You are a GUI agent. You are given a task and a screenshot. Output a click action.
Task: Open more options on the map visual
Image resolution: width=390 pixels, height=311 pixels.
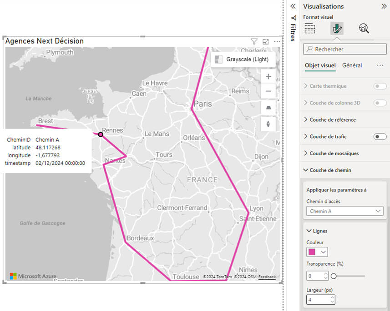point(278,41)
